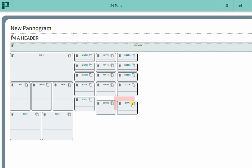The height and width of the screenshot is (168, 252).
Task: Click the 24 Pans counter label
Action: tap(116, 6)
